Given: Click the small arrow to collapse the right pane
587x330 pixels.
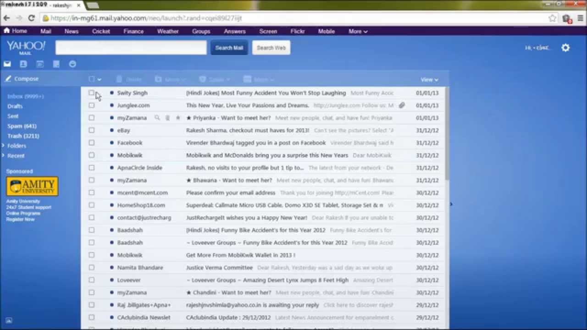Looking at the screenshot, I should coord(451,204).
